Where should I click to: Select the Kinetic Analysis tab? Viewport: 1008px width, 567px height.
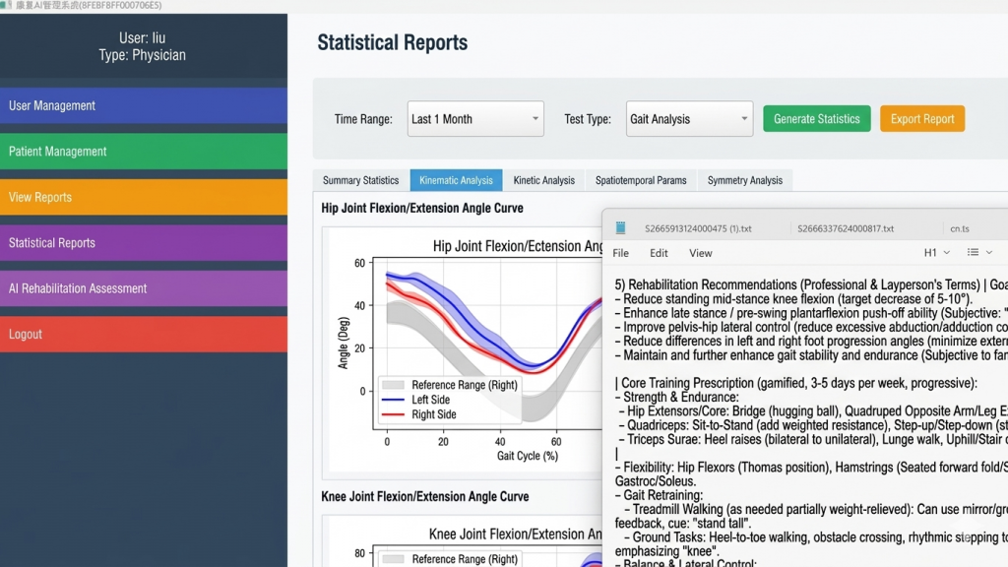(x=543, y=180)
